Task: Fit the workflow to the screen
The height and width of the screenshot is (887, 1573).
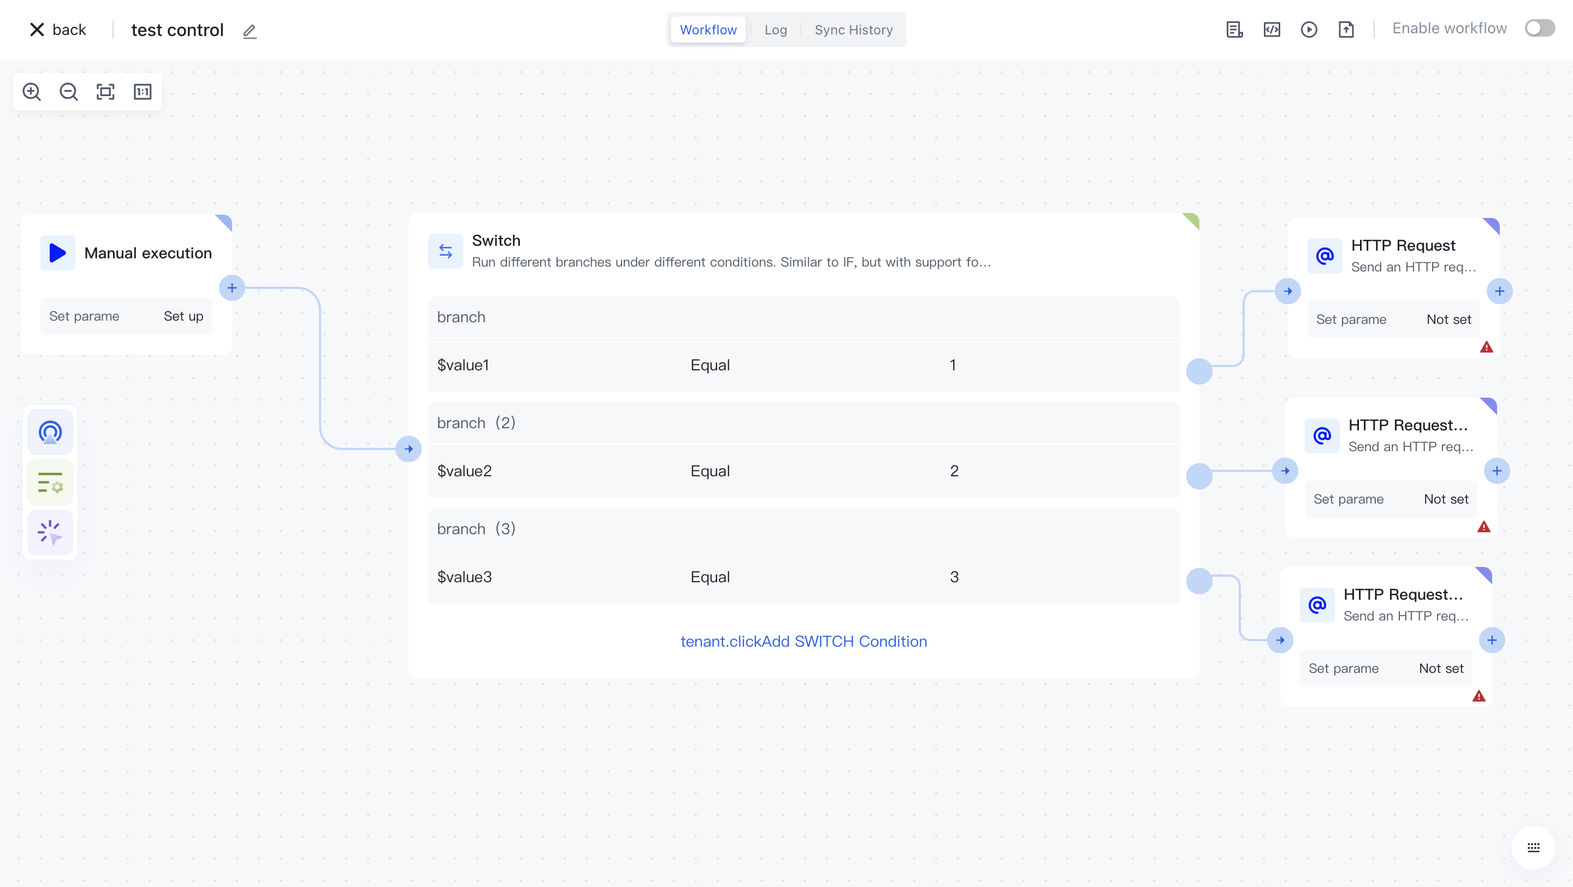Action: click(x=105, y=92)
